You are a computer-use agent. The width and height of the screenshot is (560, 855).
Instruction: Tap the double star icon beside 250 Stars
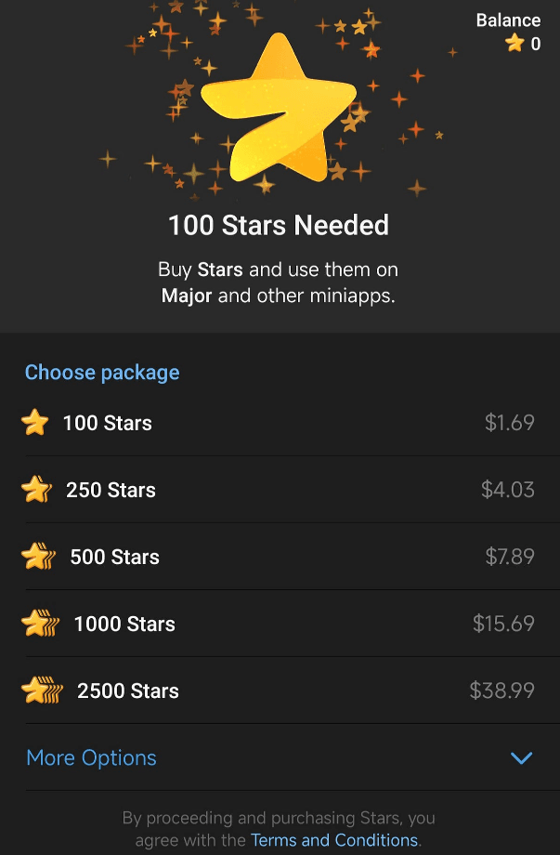(36, 489)
